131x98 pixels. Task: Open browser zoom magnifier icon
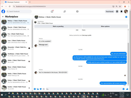pyautogui.click(x=117, y=6)
